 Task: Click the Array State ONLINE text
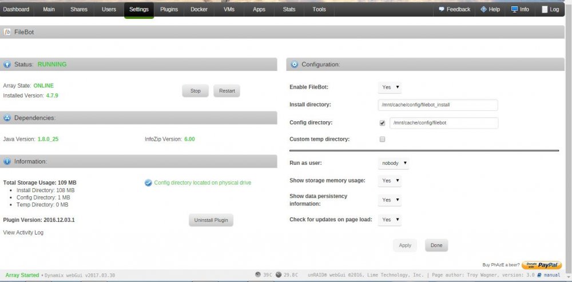[x=43, y=86]
